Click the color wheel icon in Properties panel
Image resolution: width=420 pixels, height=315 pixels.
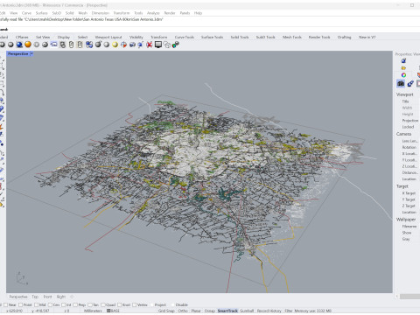[403, 75]
